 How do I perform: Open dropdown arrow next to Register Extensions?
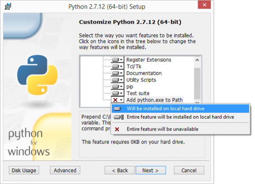122,60
